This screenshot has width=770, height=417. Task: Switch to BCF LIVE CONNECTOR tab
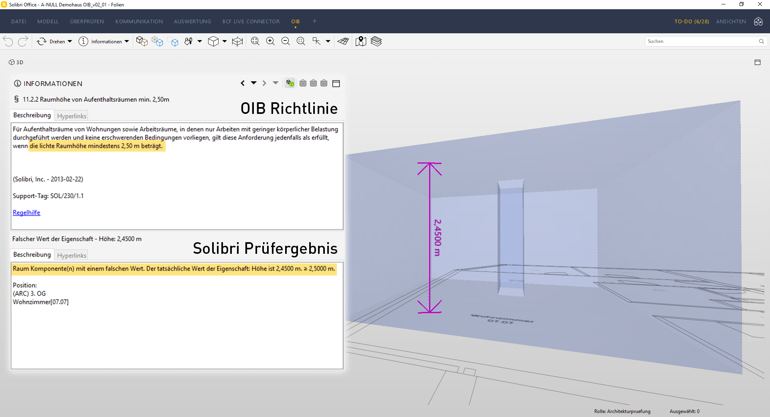pos(251,22)
